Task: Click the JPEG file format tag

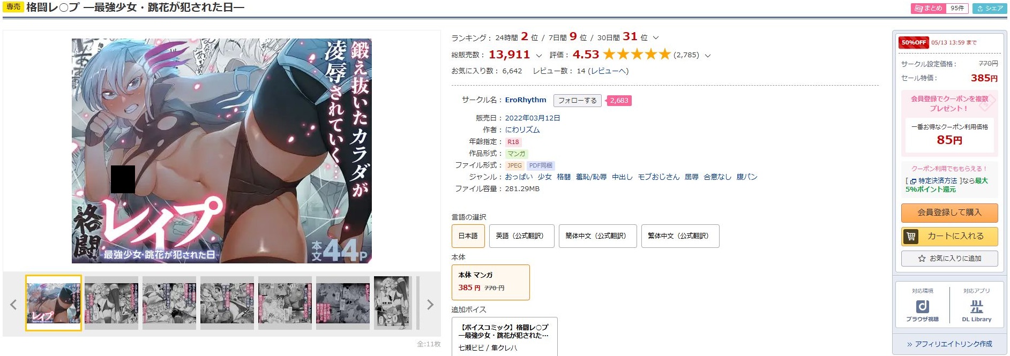Action: coord(514,165)
